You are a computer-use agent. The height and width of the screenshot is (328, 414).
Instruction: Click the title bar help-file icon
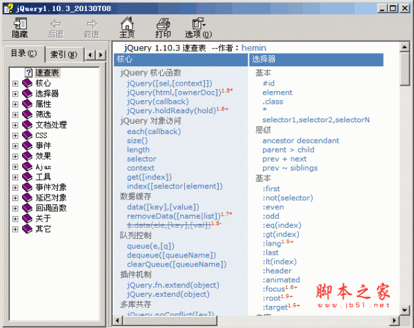8,8
